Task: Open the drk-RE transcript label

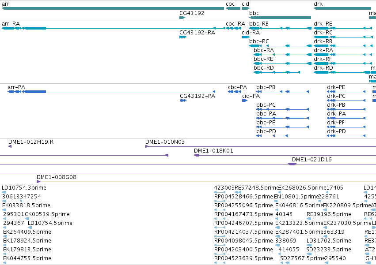Action: 323,24
